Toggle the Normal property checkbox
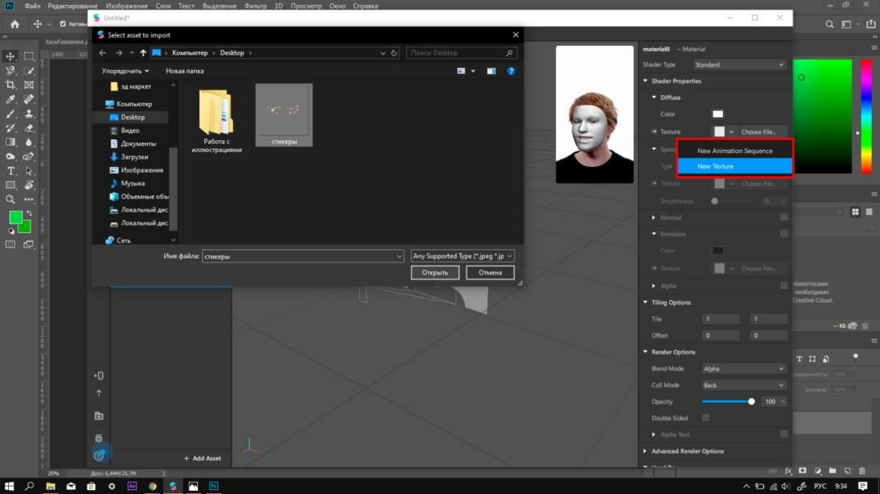The height and width of the screenshot is (494, 880). point(784,218)
